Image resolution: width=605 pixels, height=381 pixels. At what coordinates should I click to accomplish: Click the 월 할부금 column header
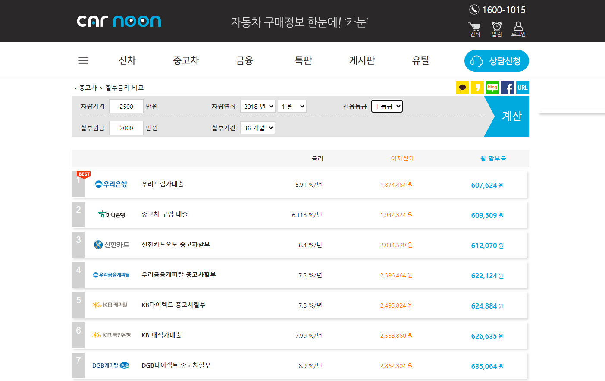point(493,158)
